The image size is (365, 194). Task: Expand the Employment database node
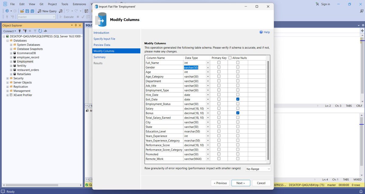point(11,61)
